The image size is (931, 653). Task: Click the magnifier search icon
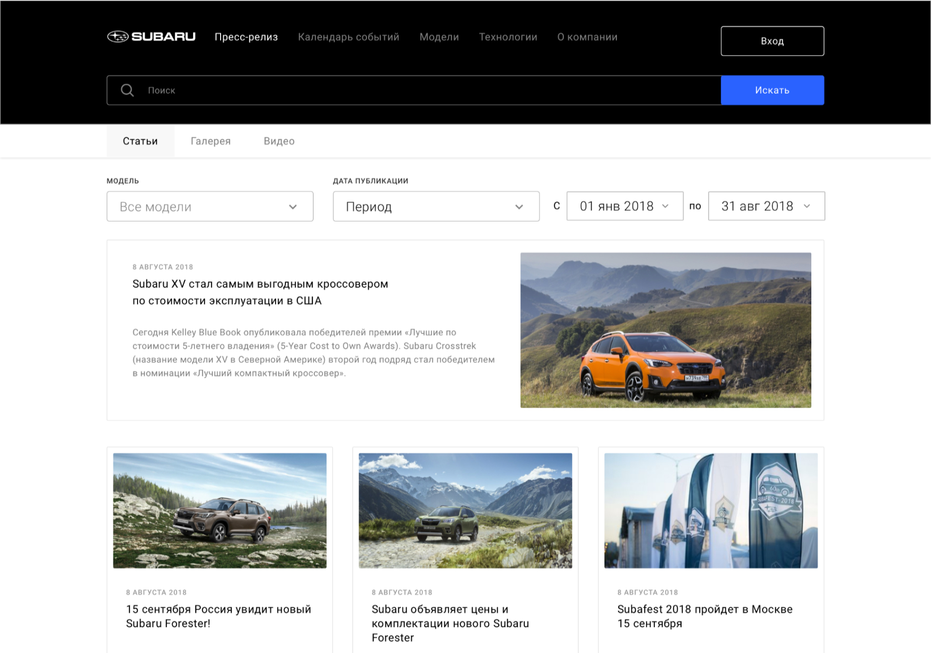coord(127,90)
